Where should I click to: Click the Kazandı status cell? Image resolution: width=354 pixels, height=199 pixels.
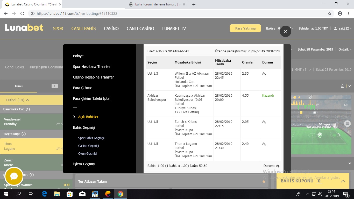tap(268, 96)
